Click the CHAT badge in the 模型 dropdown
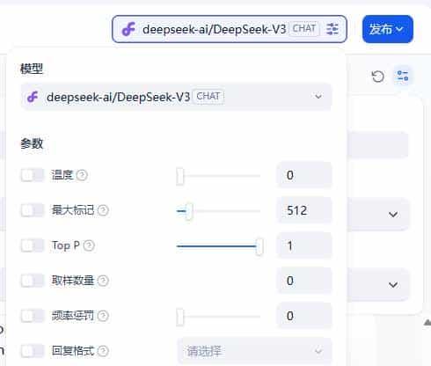431x366 pixels. click(x=208, y=96)
